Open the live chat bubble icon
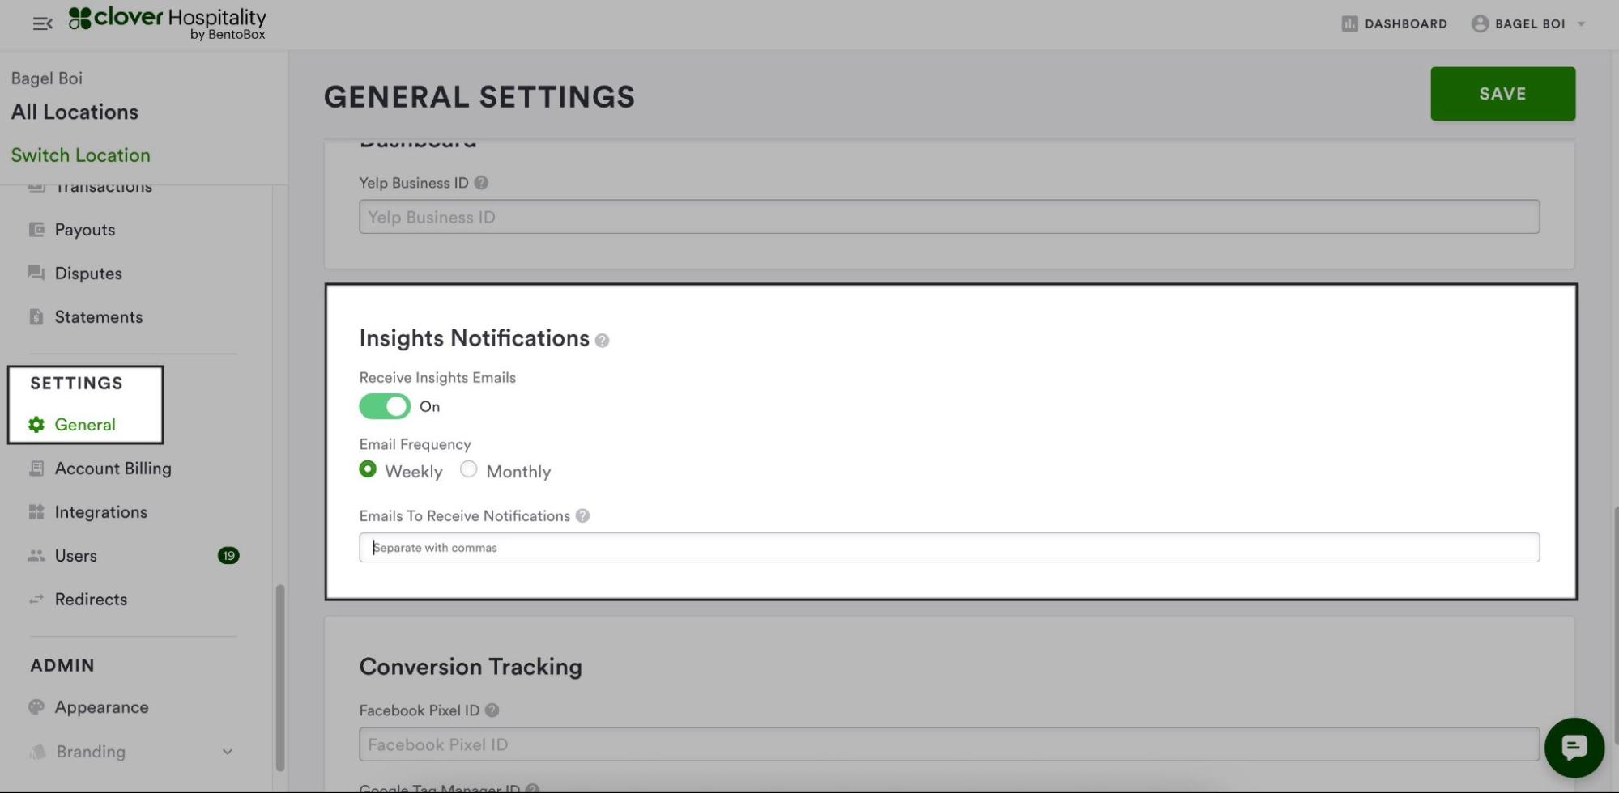Screen dimensions: 1619x793 click(1574, 747)
